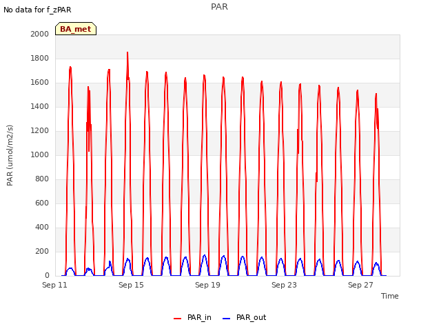
Task: Click the Time x-axis title
Action: click(x=390, y=296)
